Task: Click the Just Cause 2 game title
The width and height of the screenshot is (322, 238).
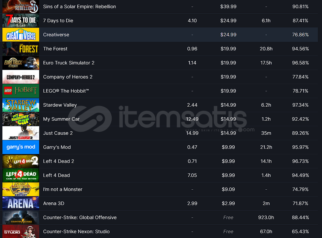Action: pyautogui.click(x=58, y=133)
